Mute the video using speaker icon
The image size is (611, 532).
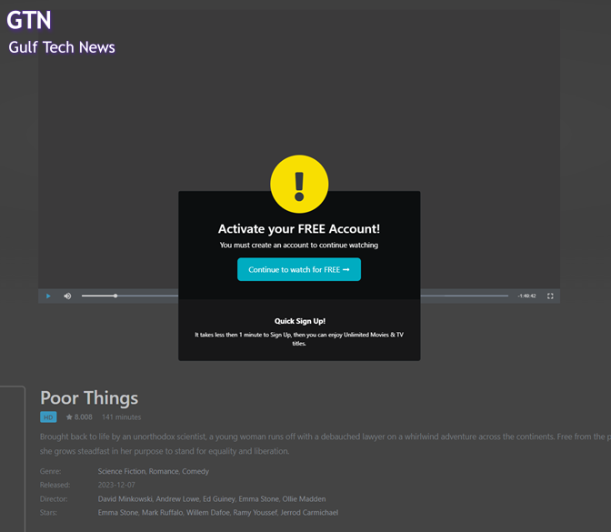67,296
